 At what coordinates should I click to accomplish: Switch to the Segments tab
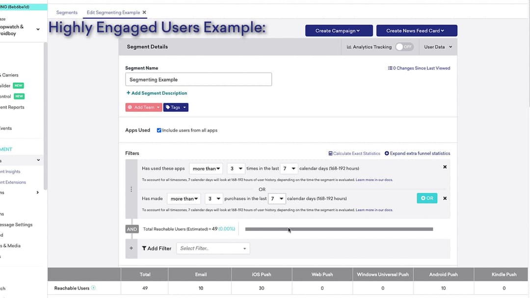pyautogui.click(x=67, y=12)
